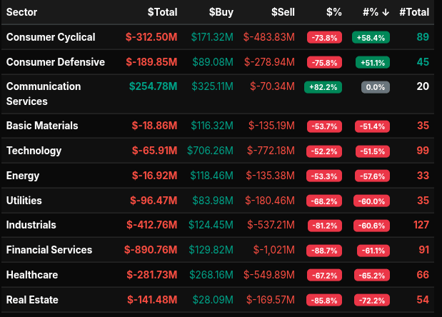This screenshot has width=442, height=317.
Task: Click Healthcare's $-281.73M total value
Action: (151, 275)
